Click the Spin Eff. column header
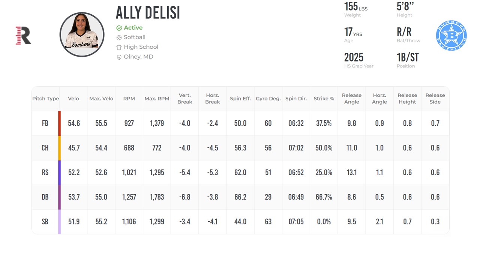This screenshot has height=270, width=480. pyautogui.click(x=240, y=99)
